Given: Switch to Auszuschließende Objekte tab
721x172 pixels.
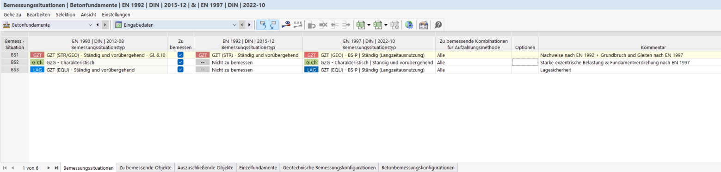Looking at the screenshot, I should 205,168.
